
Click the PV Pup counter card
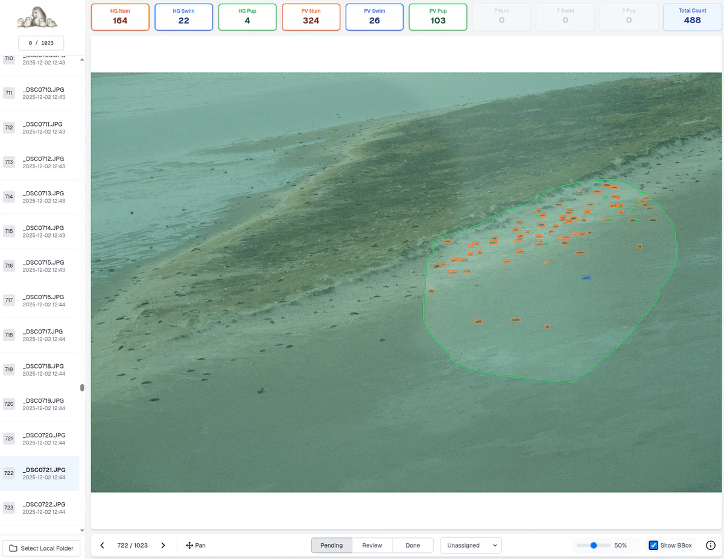tap(437, 17)
